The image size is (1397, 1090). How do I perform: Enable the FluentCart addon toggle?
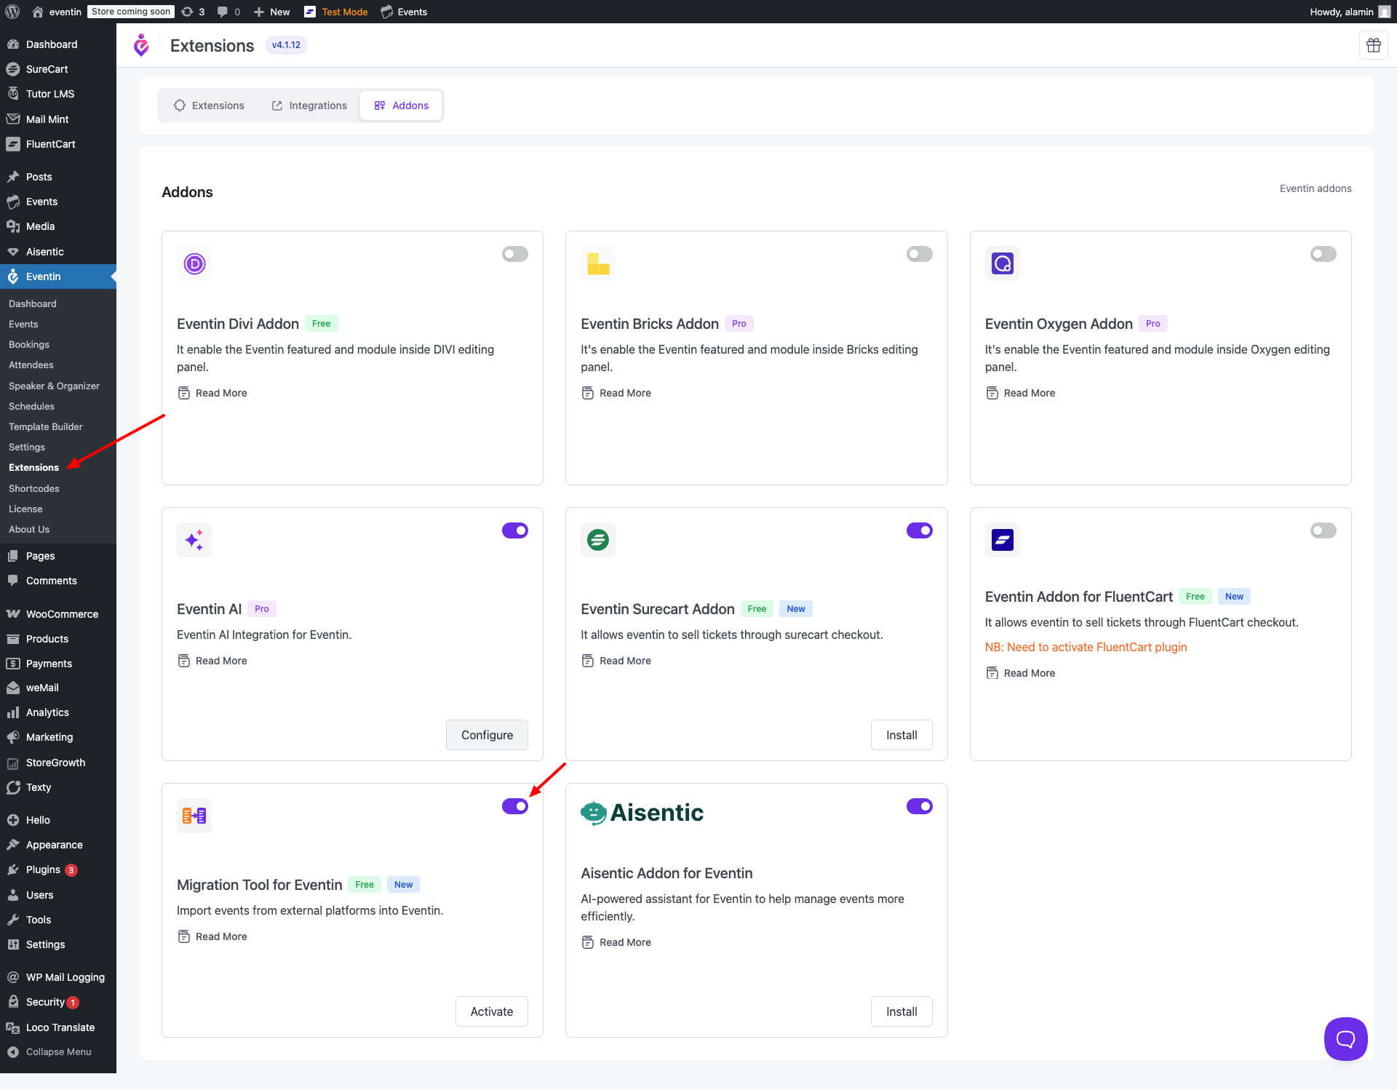[1323, 530]
